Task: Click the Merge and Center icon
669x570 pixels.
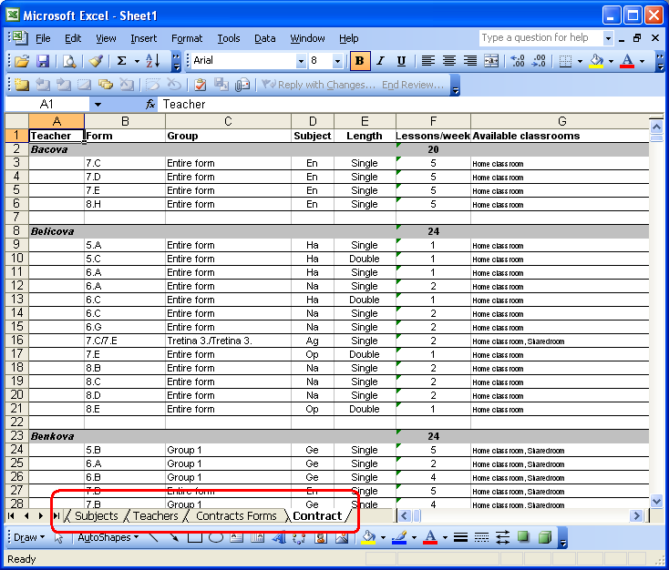Action: [x=491, y=61]
